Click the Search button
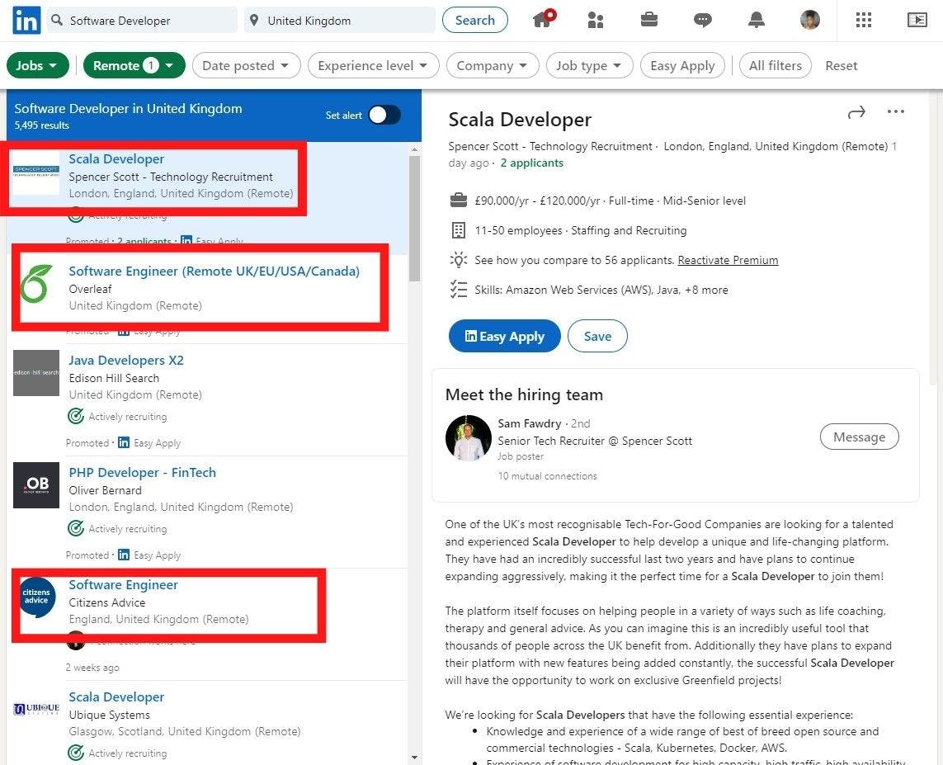 click(x=475, y=21)
